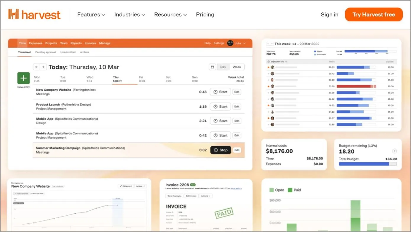411x232 pixels.
Task: Expand the Features menu
Action: 91,14
